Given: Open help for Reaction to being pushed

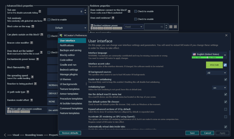Looking at the screenshot, I should [x=35, y=84].
